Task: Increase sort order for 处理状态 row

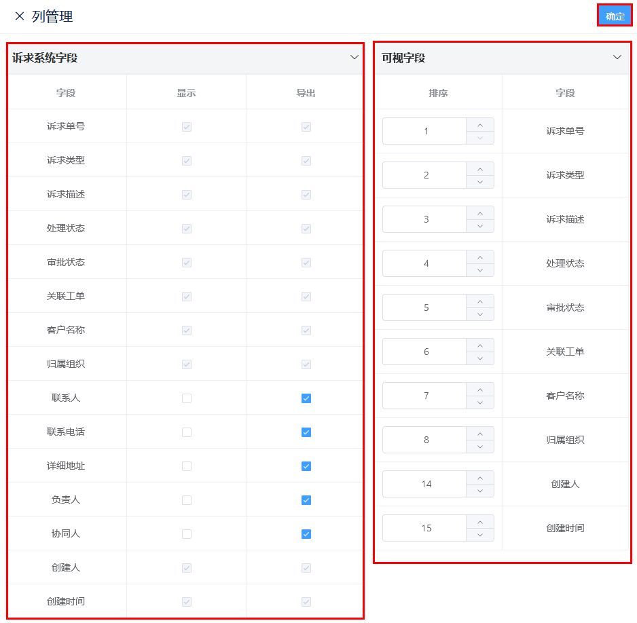Action: pos(480,258)
